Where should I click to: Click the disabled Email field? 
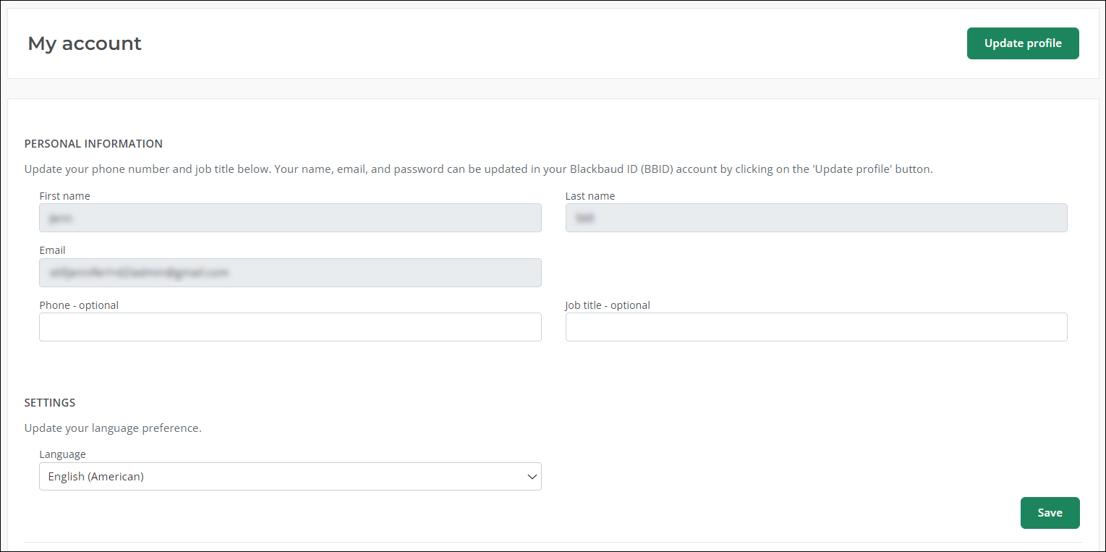tap(290, 273)
